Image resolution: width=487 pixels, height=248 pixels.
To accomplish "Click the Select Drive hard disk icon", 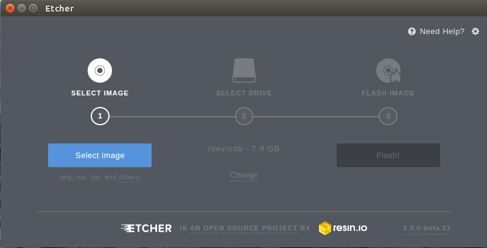I will tap(244, 71).
